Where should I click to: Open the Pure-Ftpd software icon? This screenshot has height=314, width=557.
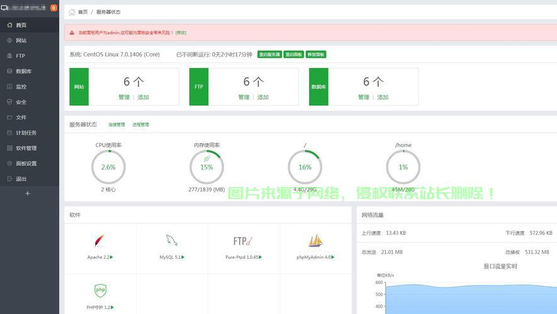coord(243,241)
